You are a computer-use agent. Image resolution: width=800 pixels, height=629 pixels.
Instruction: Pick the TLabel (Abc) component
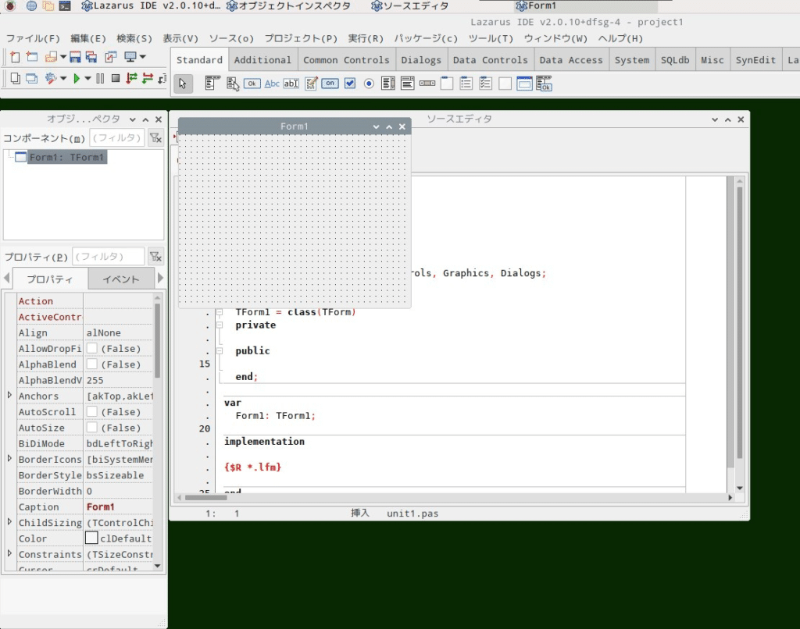[272, 84]
